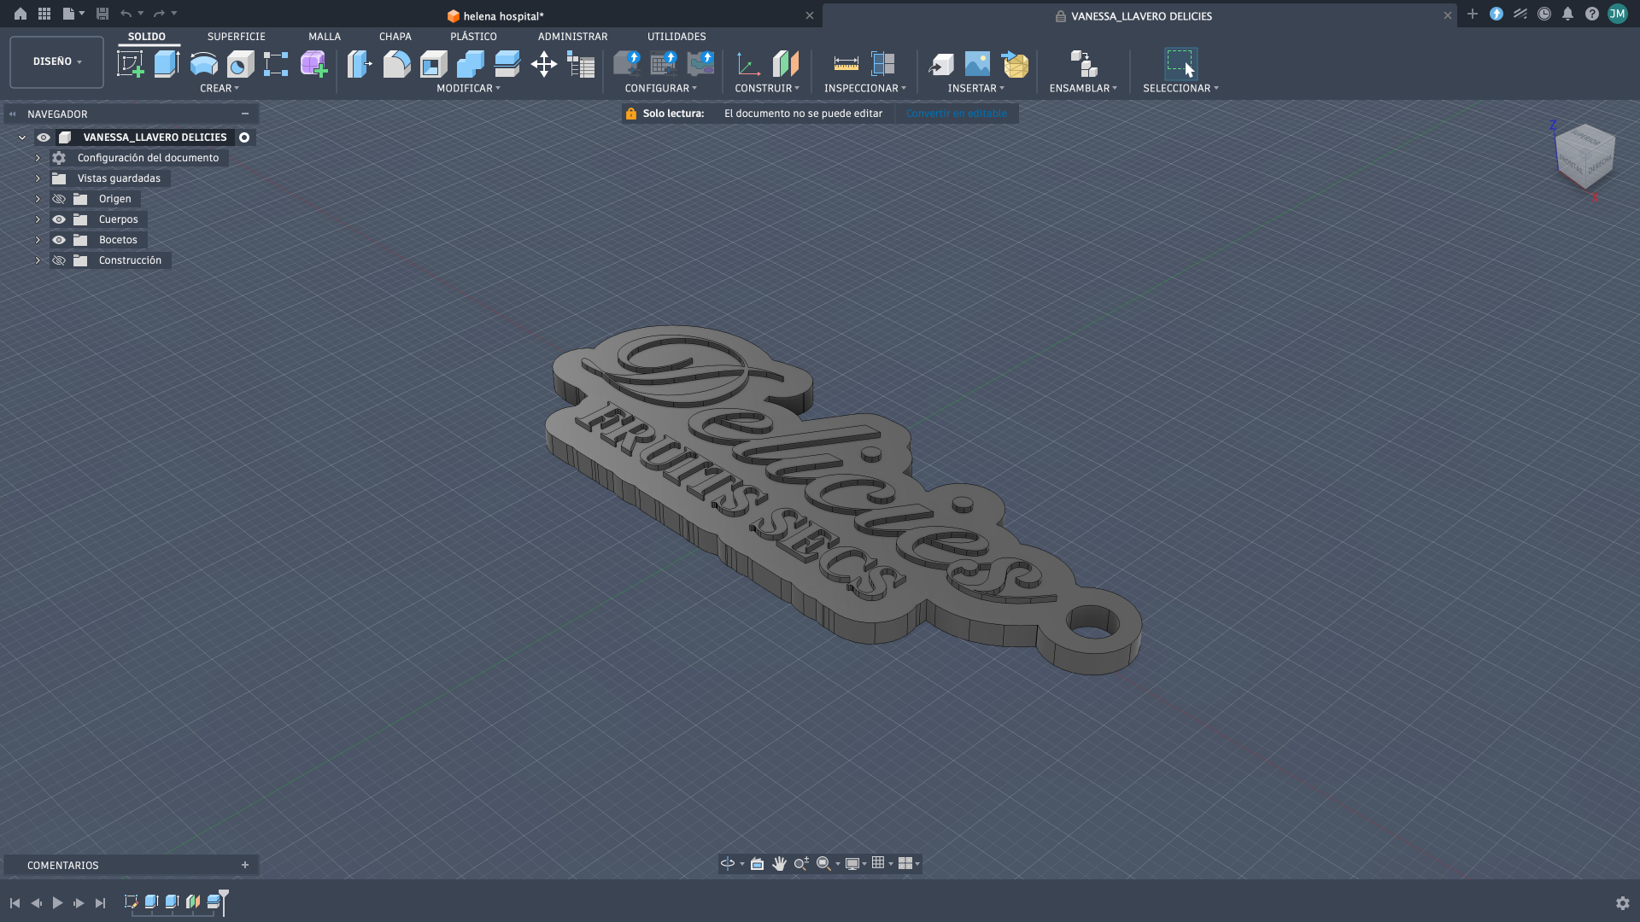Select the Midplane construct tool
The height and width of the screenshot is (922, 1640).
785,64
